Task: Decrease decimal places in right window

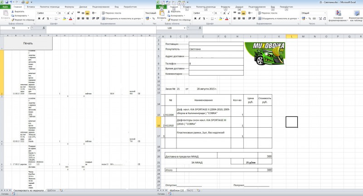Action: tap(324, 19)
